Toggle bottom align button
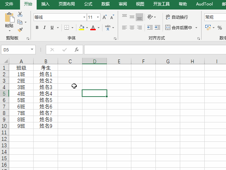Viewport: 226px width, 170px height. tap(139, 17)
